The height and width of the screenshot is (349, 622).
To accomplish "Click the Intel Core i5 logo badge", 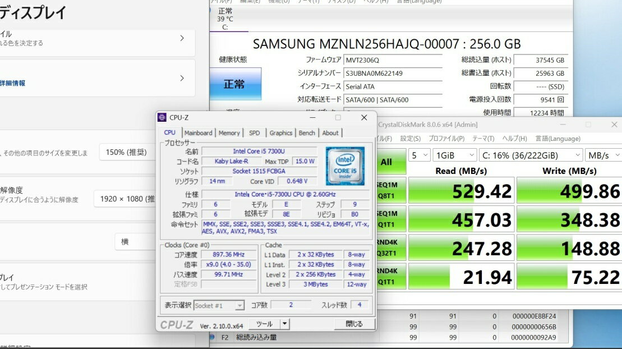I will pos(345,166).
